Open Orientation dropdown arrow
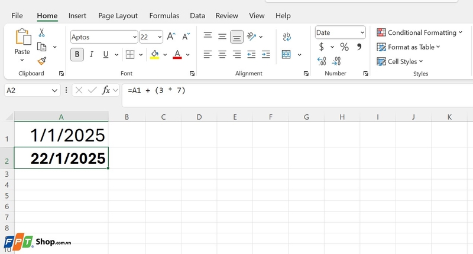 tap(261, 37)
